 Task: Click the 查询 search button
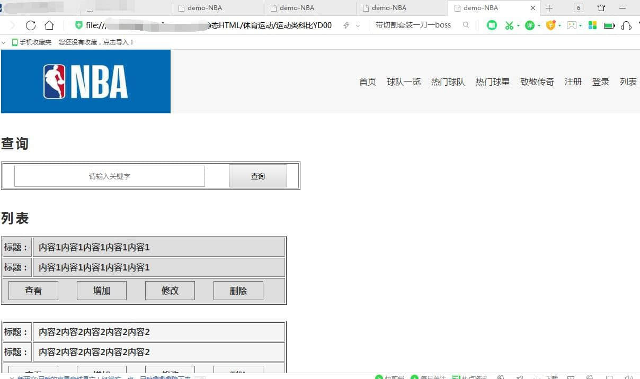pos(258,176)
